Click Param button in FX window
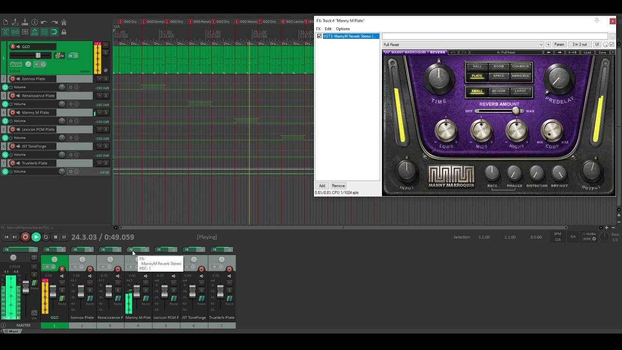 (559, 45)
